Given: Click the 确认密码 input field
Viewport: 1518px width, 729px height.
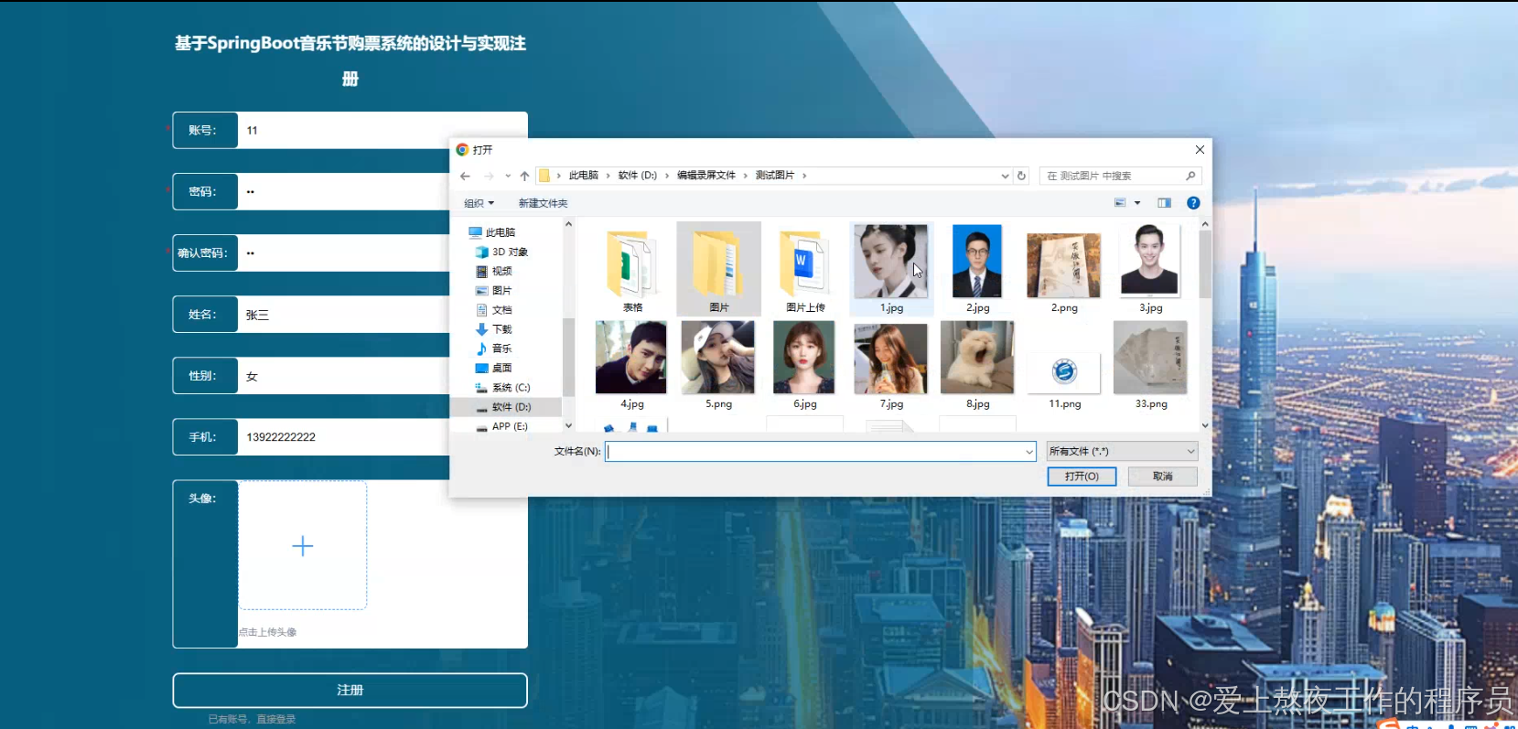Looking at the screenshot, I should point(344,253).
